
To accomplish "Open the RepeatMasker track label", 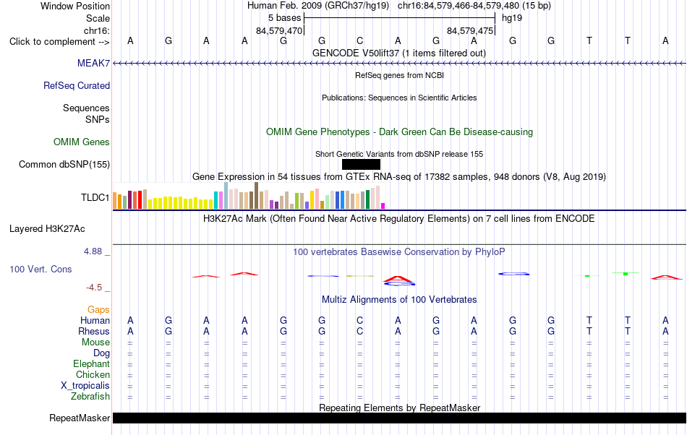I will [80, 418].
